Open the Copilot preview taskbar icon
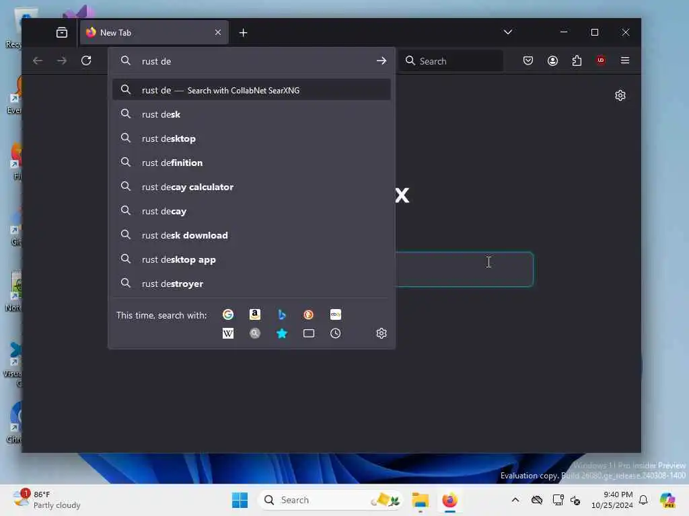Viewport: 689px width, 516px height. point(667,500)
